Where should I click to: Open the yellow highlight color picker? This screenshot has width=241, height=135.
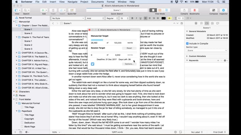click(169, 18)
